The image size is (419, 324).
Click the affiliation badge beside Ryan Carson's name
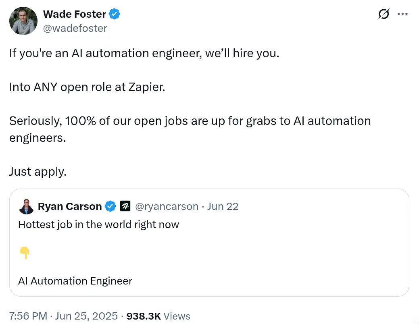pyautogui.click(x=125, y=206)
